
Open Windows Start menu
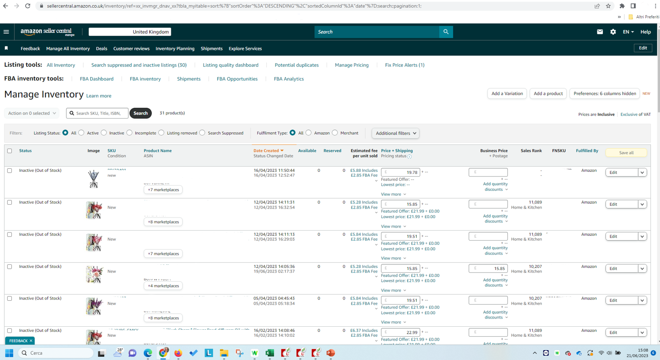tap(9, 353)
